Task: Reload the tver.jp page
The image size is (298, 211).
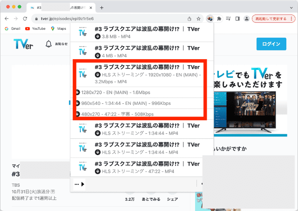Action: (25, 19)
